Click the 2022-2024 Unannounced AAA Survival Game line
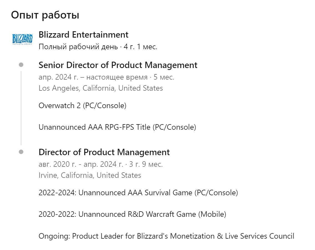 point(138,193)
